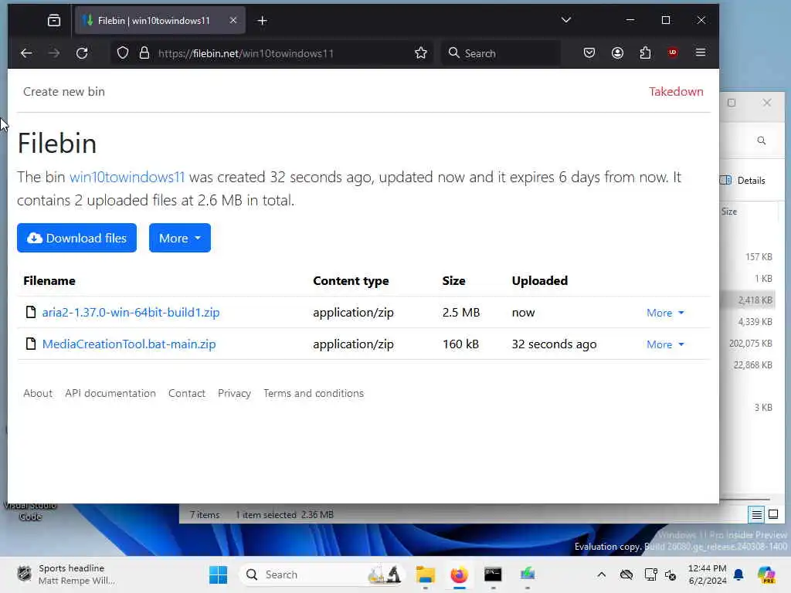Image resolution: width=791 pixels, height=593 pixels.
Task: Open the list all tabs chevron
Action: coord(566,20)
